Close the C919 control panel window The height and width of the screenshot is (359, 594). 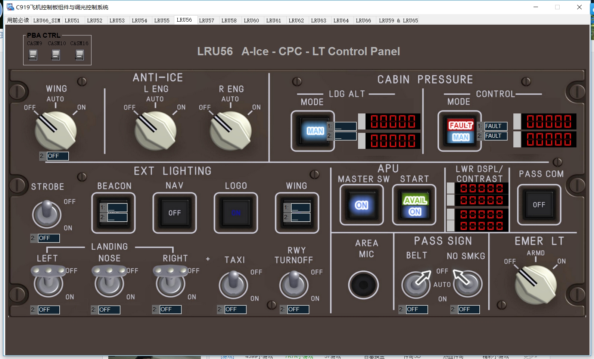pos(579,7)
